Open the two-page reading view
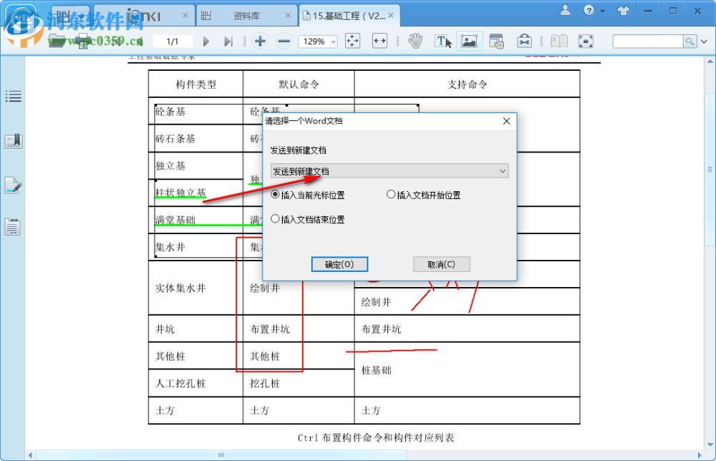The image size is (716, 461). tap(558, 41)
